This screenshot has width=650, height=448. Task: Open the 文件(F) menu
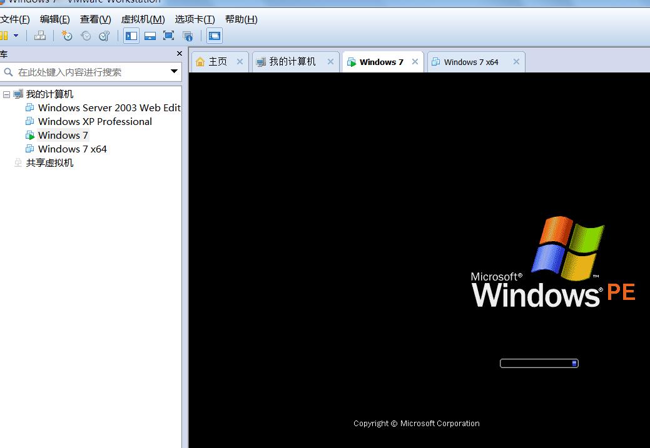(x=15, y=19)
